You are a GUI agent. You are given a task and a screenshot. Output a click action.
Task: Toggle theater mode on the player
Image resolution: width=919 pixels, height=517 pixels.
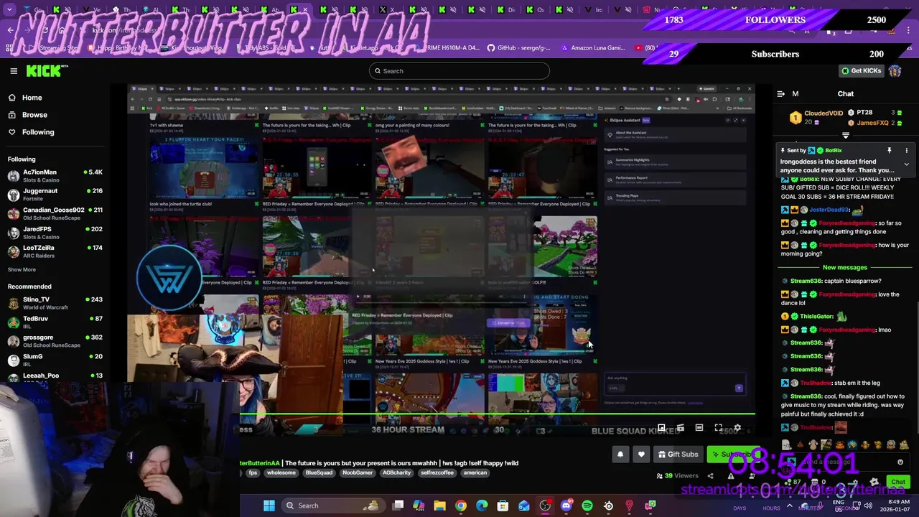(699, 429)
